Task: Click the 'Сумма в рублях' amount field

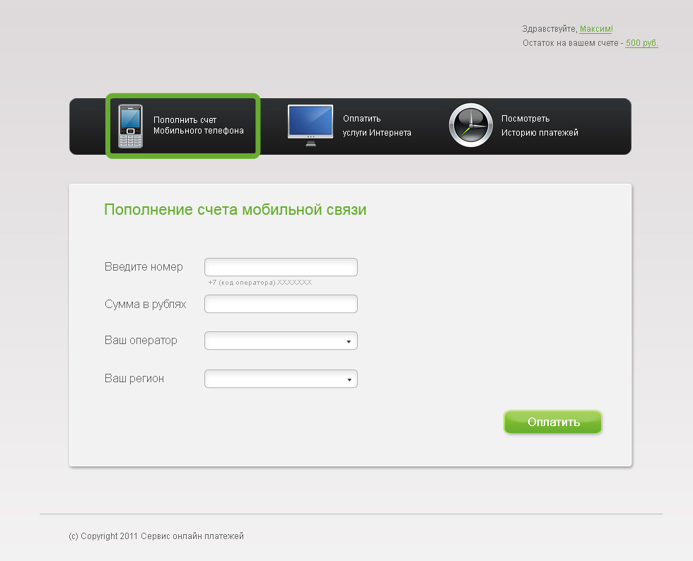Action: tap(280, 303)
